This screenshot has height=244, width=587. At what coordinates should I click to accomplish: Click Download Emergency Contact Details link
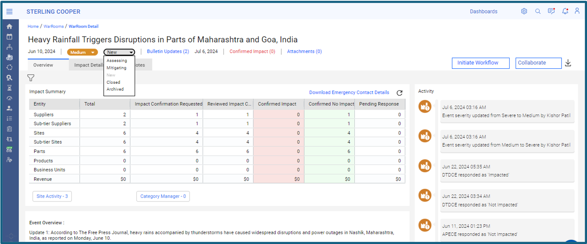349,92
